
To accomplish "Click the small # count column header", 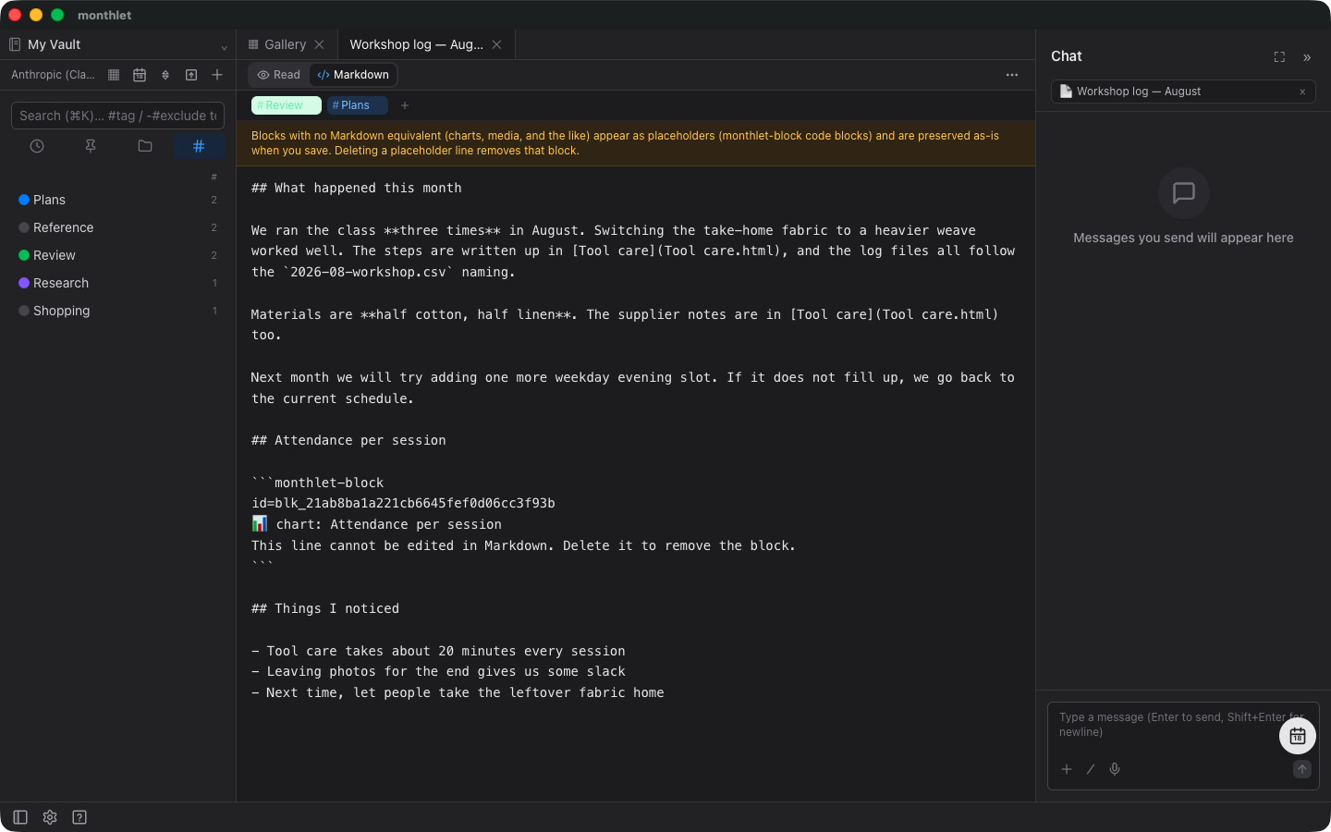I will (x=214, y=177).
